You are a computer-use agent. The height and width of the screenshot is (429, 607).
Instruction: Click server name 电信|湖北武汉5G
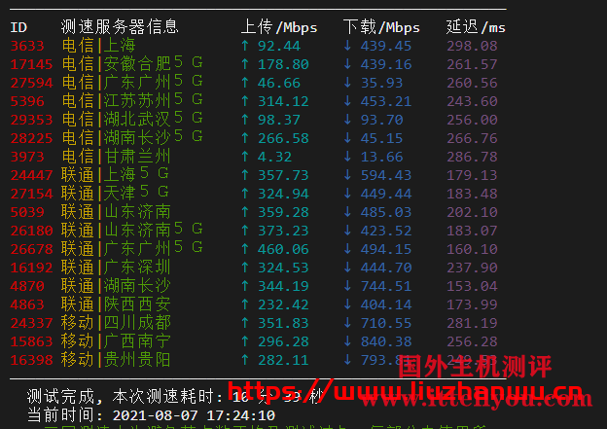pyautogui.click(x=132, y=119)
